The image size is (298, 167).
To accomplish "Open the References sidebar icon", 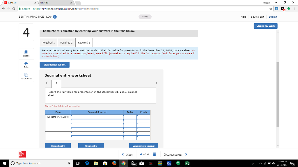I will [26, 76].
